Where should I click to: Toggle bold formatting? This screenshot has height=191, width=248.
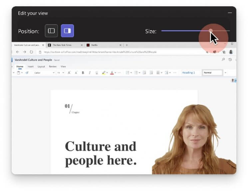pos(83,73)
